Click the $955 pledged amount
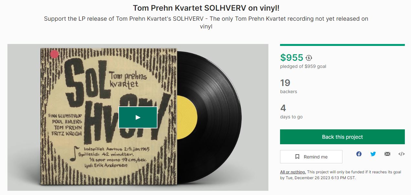The image size is (411, 195). point(292,58)
